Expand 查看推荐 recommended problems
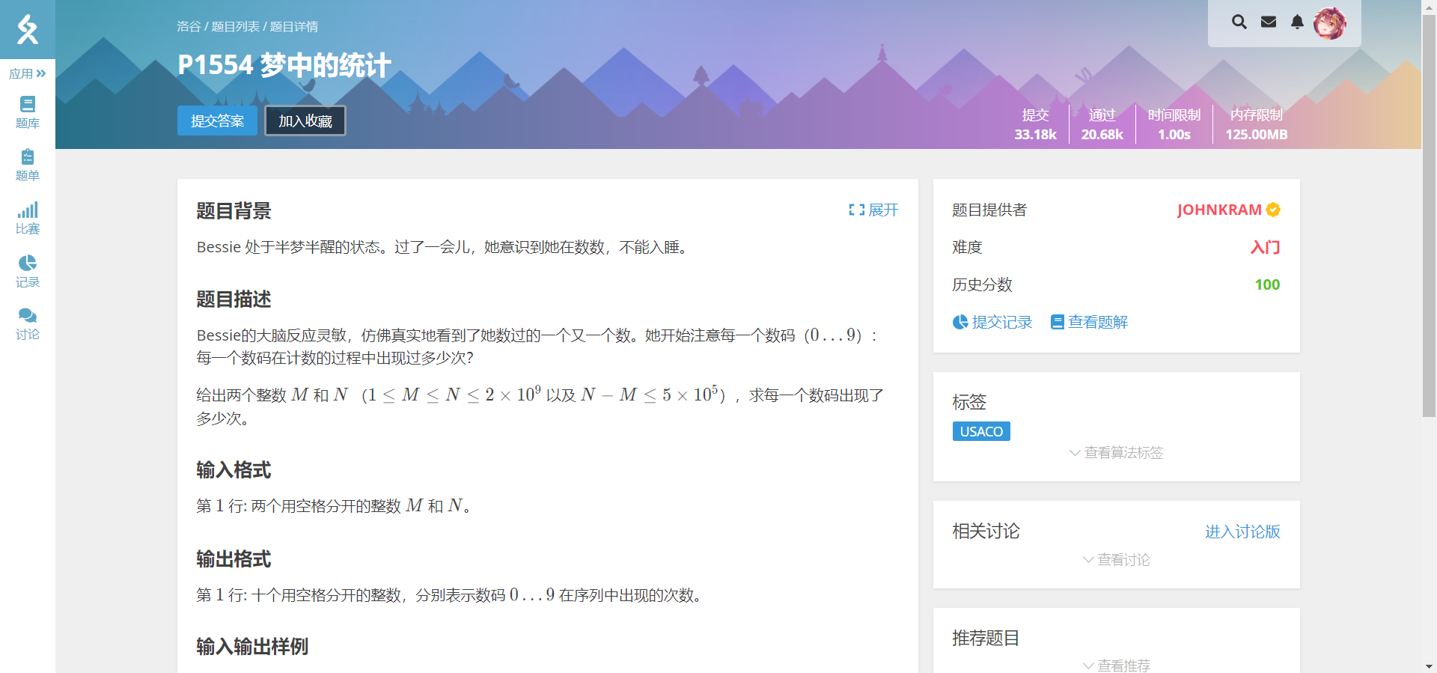 click(1116, 666)
